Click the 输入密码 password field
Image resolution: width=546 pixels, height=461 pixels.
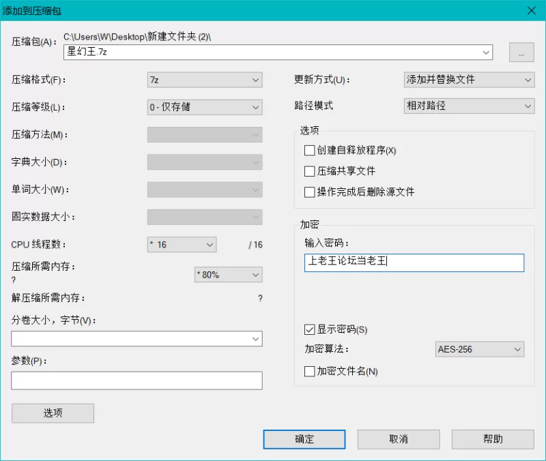click(414, 263)
